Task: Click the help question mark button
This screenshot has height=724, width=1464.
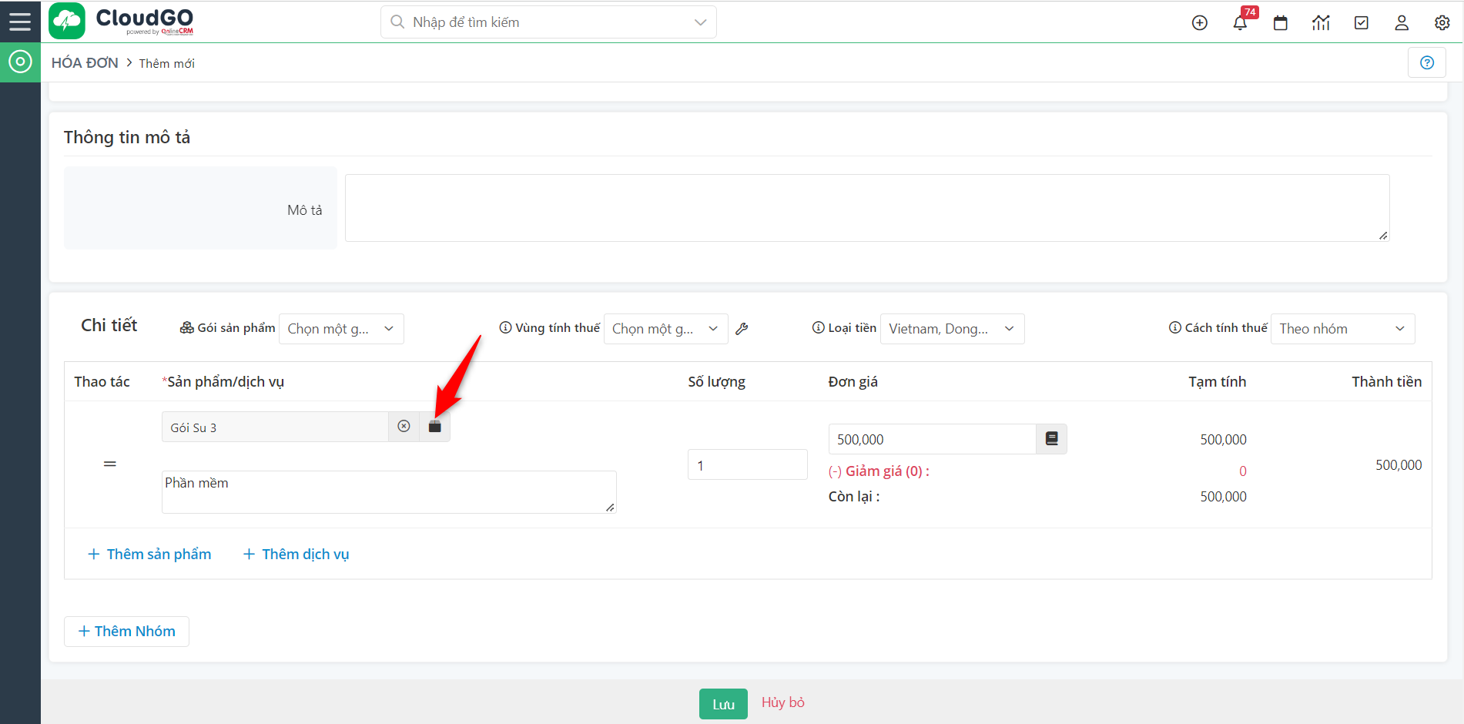Action: click(x=1426, y=63)
